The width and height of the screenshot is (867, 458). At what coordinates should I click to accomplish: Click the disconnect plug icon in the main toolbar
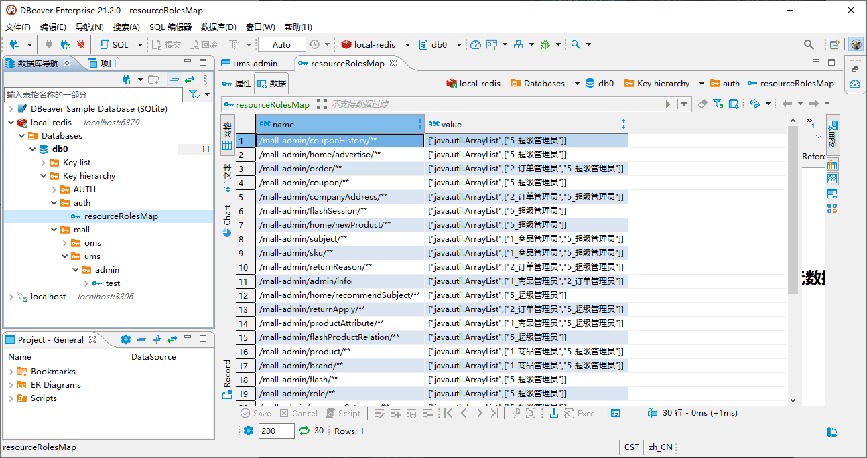coord(49,44)
